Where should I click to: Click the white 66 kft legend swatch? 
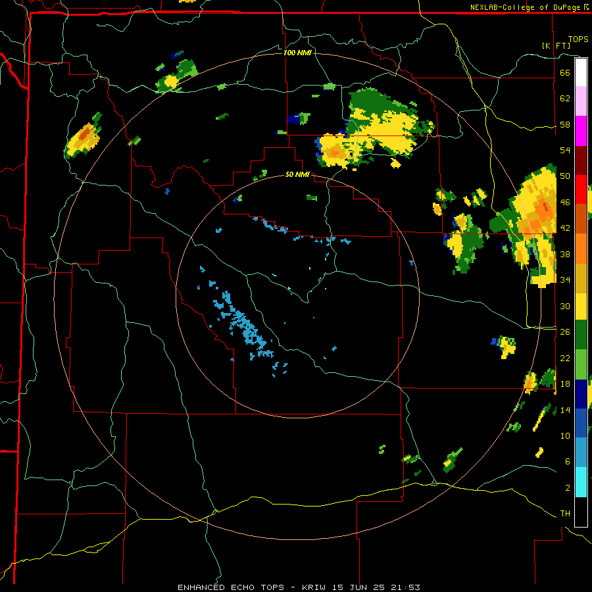[x=581, y=72]
